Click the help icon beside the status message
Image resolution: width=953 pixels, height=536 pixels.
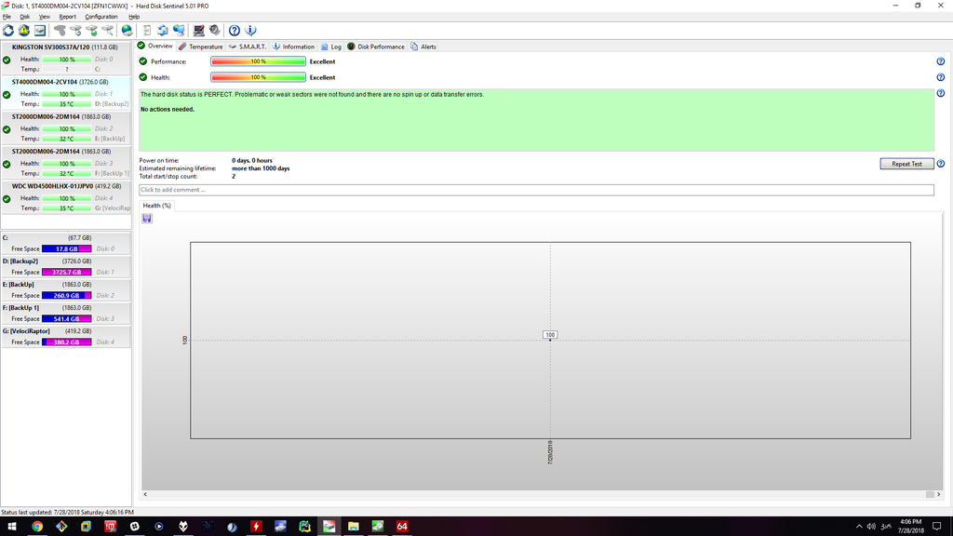[x=940, y=93]
